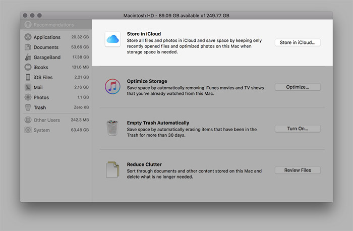The image size is (353, 231).
Task: Click the 2.21 GB iOS Files size
Action: (x=82, y=77)
